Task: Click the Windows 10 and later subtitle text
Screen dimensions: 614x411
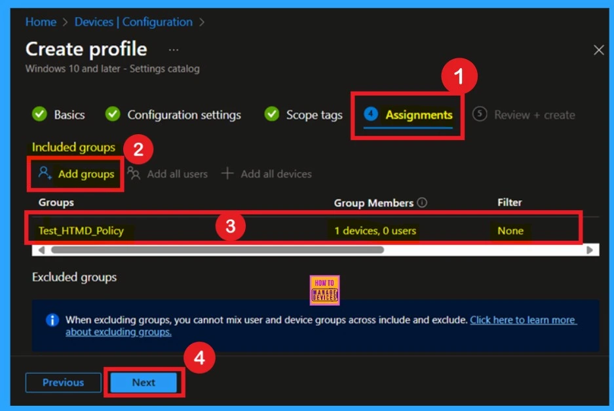Action: [113, 69]
